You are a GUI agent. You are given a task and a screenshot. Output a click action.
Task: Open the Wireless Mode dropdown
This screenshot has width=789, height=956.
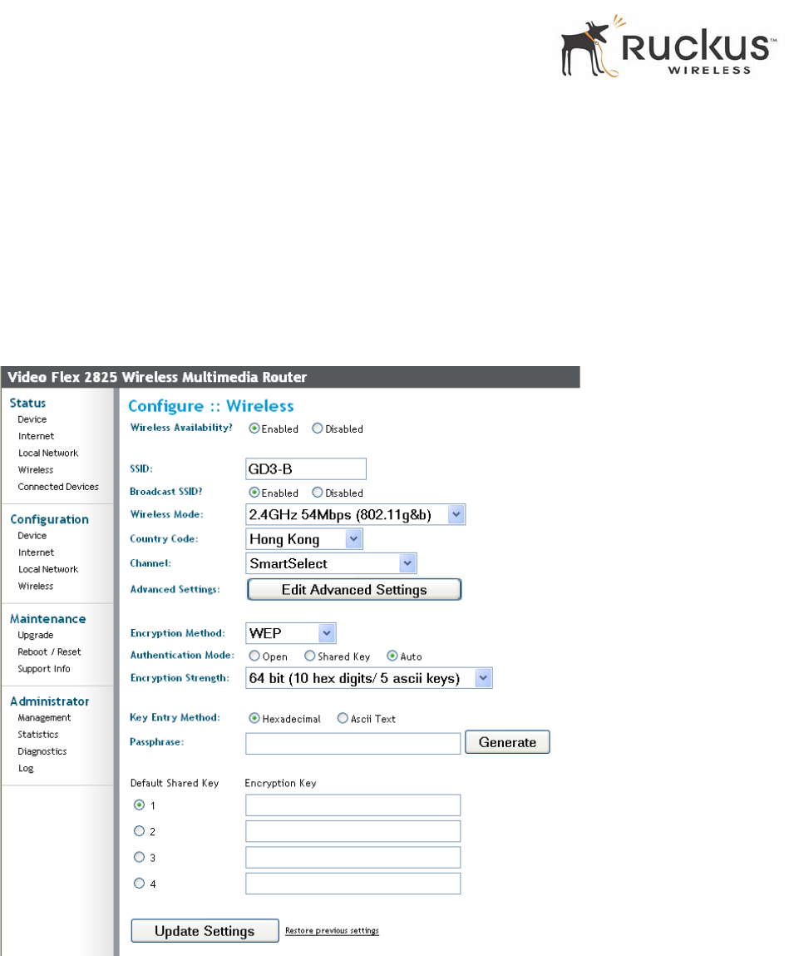point(355,514)
